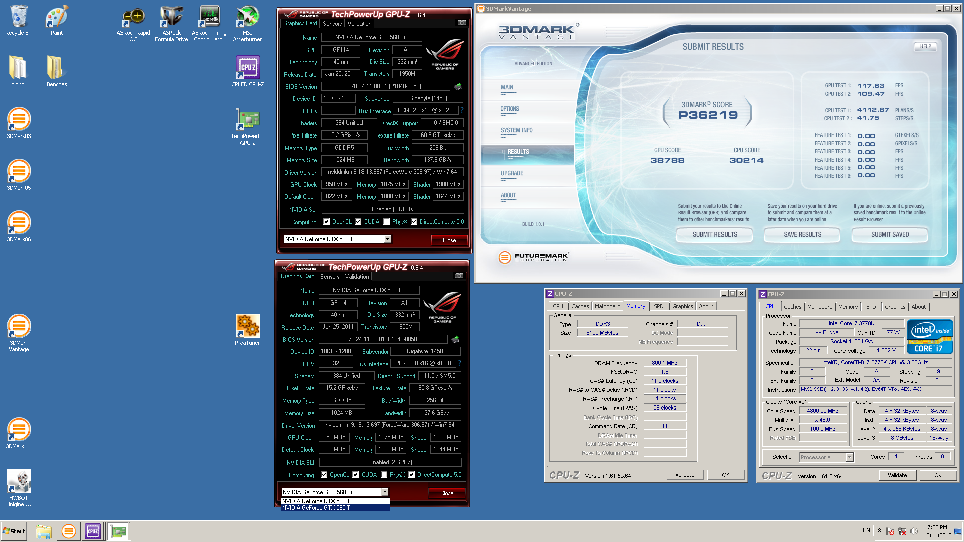964x542 pixels.
Task: Open Mainboard tab in CPU-Z CPU window
Action: coord(820,307)
